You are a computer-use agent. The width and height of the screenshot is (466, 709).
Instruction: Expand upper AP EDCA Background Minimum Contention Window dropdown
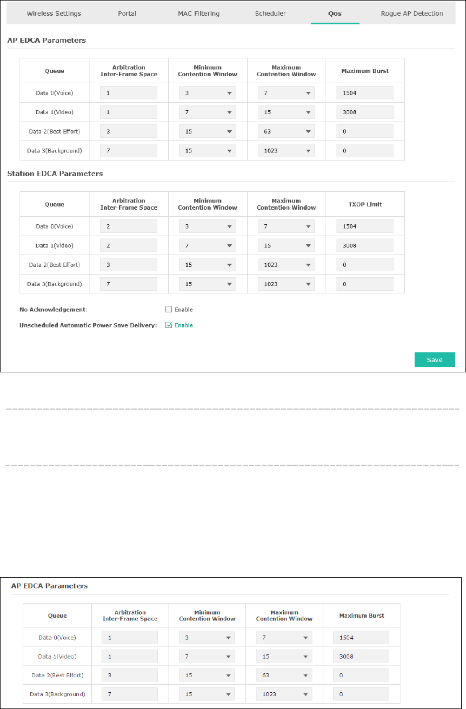pyautogui.click(x=208, y=151)
